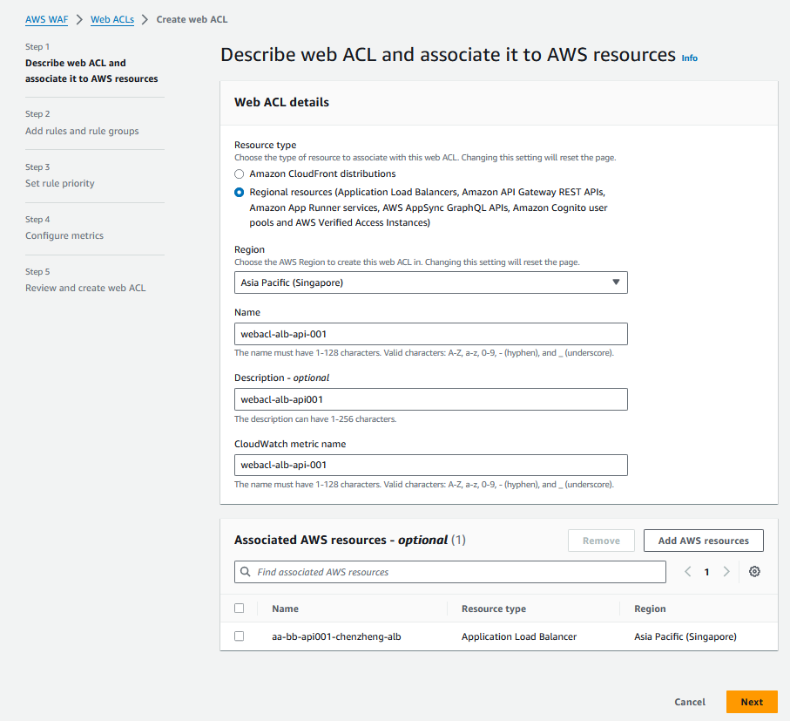Go to previous page of associated resources
Image resolution: width=790 pixels, height=721 pixels.
pyautogui.click(x=688, y=571)
